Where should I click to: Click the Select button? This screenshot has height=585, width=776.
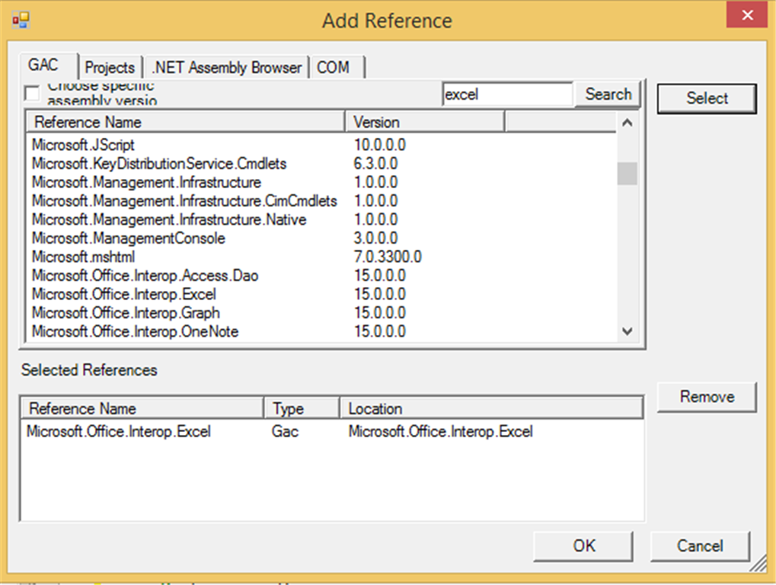707,98
